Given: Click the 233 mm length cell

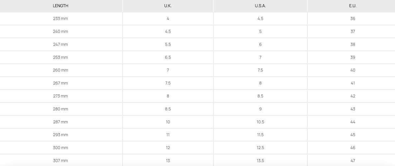Looking at the screenshot, I should 61,19.
